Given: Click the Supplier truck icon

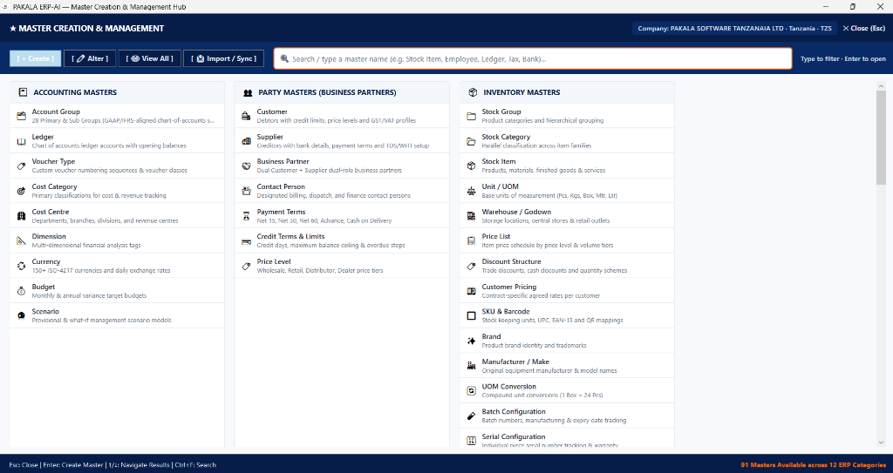Looking at the screenshot, I should tap(246, 141).
